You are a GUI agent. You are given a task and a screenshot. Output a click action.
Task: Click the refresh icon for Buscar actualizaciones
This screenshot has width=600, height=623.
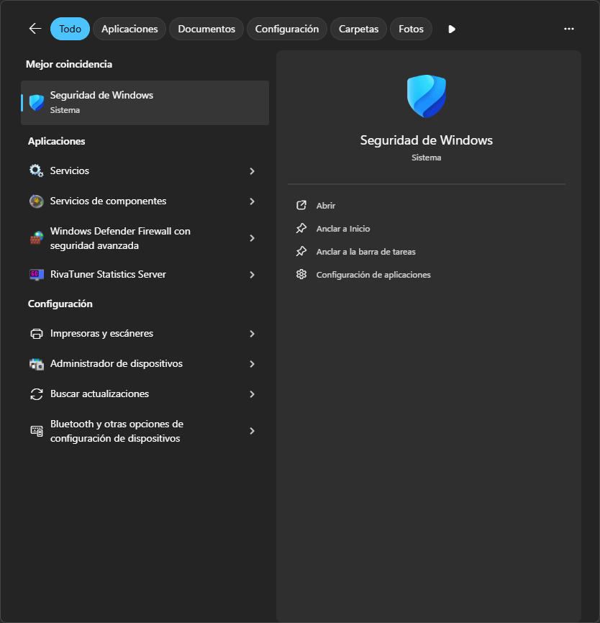click(x=37, y=394)
